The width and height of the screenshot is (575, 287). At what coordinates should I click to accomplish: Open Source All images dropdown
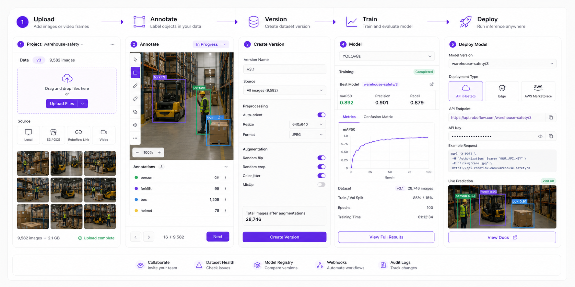pos(285,90)
